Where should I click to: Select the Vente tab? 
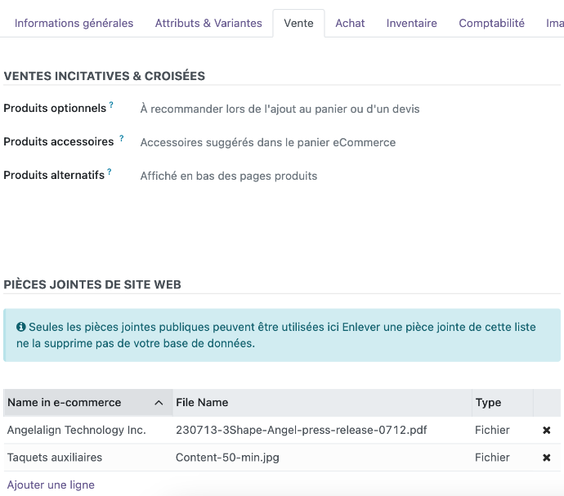(298, 23)
